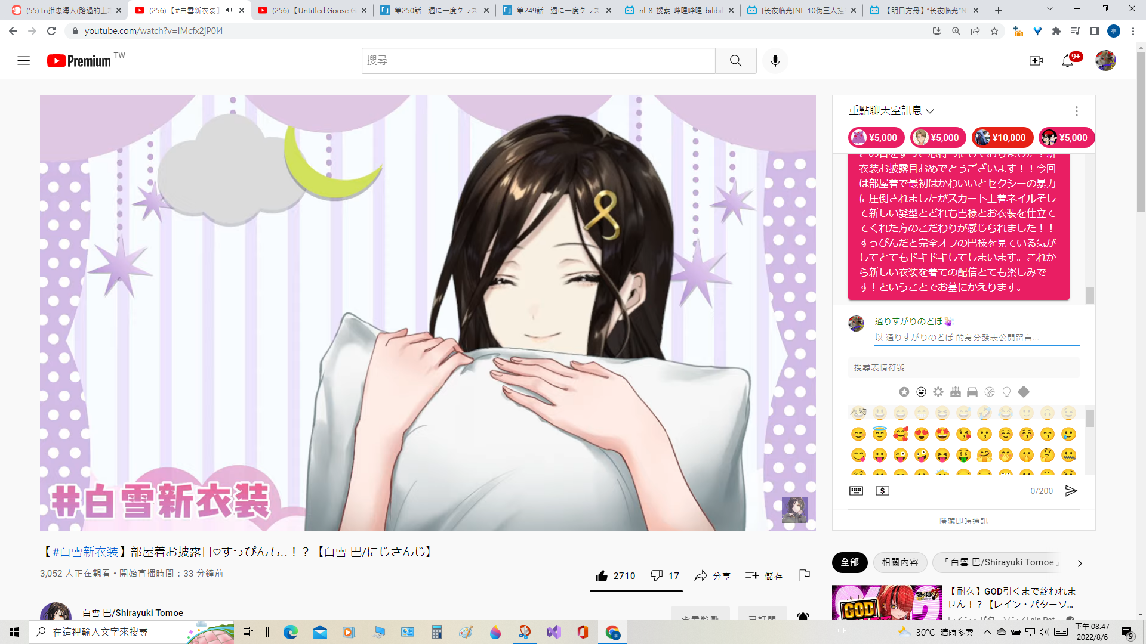Open the first ¥5,000 Super Chat ticker
The width and height of the screenshot is (1146, 644).
pos(876,138)
